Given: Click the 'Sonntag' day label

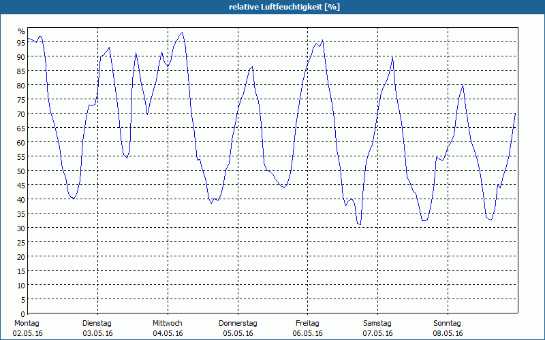Looking at the screenshot, I should point(448,324).
